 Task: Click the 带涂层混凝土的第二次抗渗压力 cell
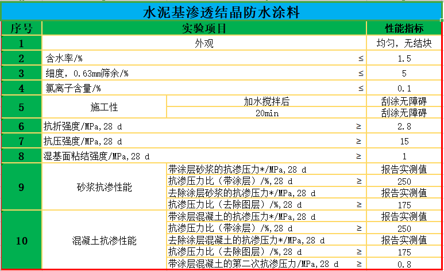point(267,264)
